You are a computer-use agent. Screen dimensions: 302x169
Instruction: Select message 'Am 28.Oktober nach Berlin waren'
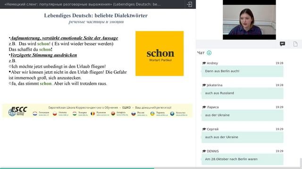click(242, 159)
